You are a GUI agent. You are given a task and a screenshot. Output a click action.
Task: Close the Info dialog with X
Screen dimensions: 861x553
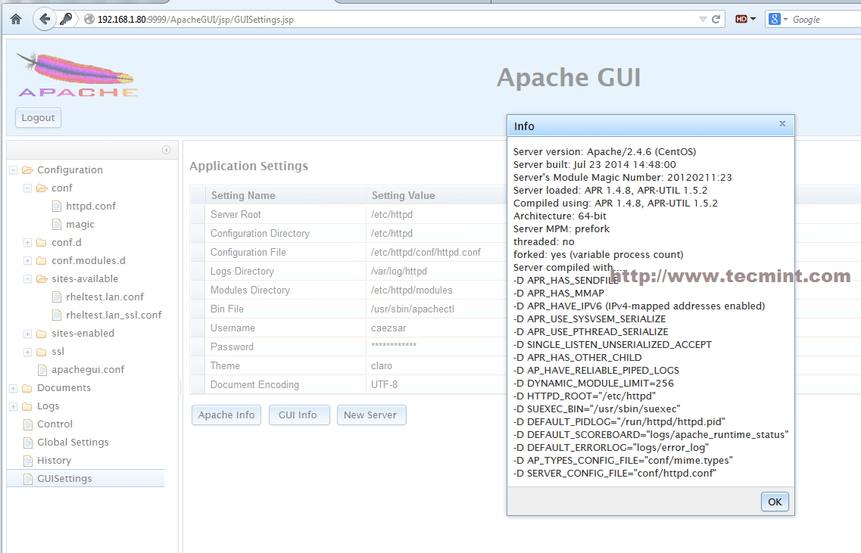click(x=782, y=123)
